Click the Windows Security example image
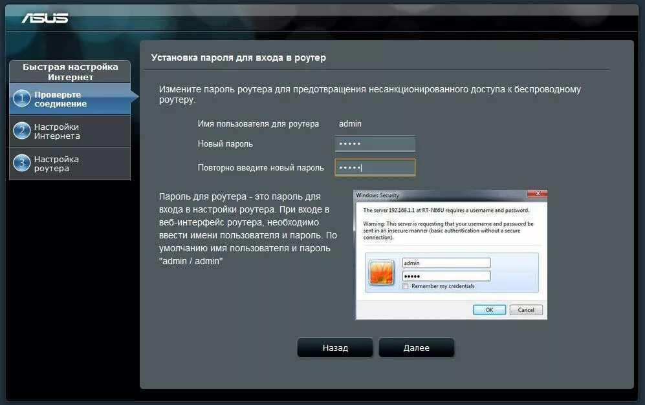Image resolution: width=645 pixels, height=405 pixels. tap(451, 254)
